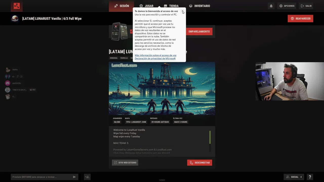324x182 pixels.
Task: Click pachenko's Discord avatar
Action: click(x=8, y=83)
